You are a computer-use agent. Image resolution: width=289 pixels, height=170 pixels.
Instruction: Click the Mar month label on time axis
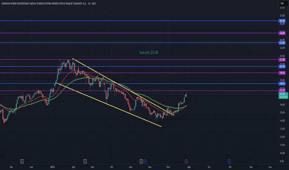(92, 167)
